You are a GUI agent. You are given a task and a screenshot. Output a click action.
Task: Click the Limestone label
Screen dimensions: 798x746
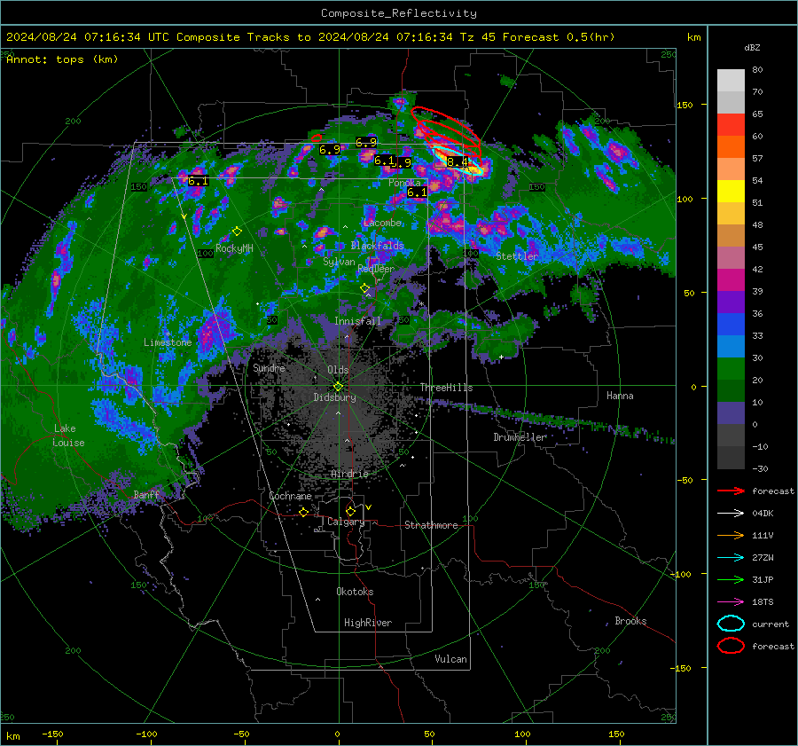click(168, 342)
